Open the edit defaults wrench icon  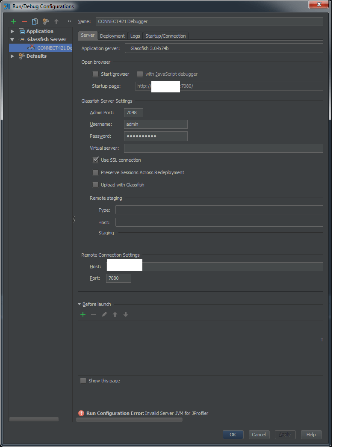pyautogui.click(x=46, y=21)
